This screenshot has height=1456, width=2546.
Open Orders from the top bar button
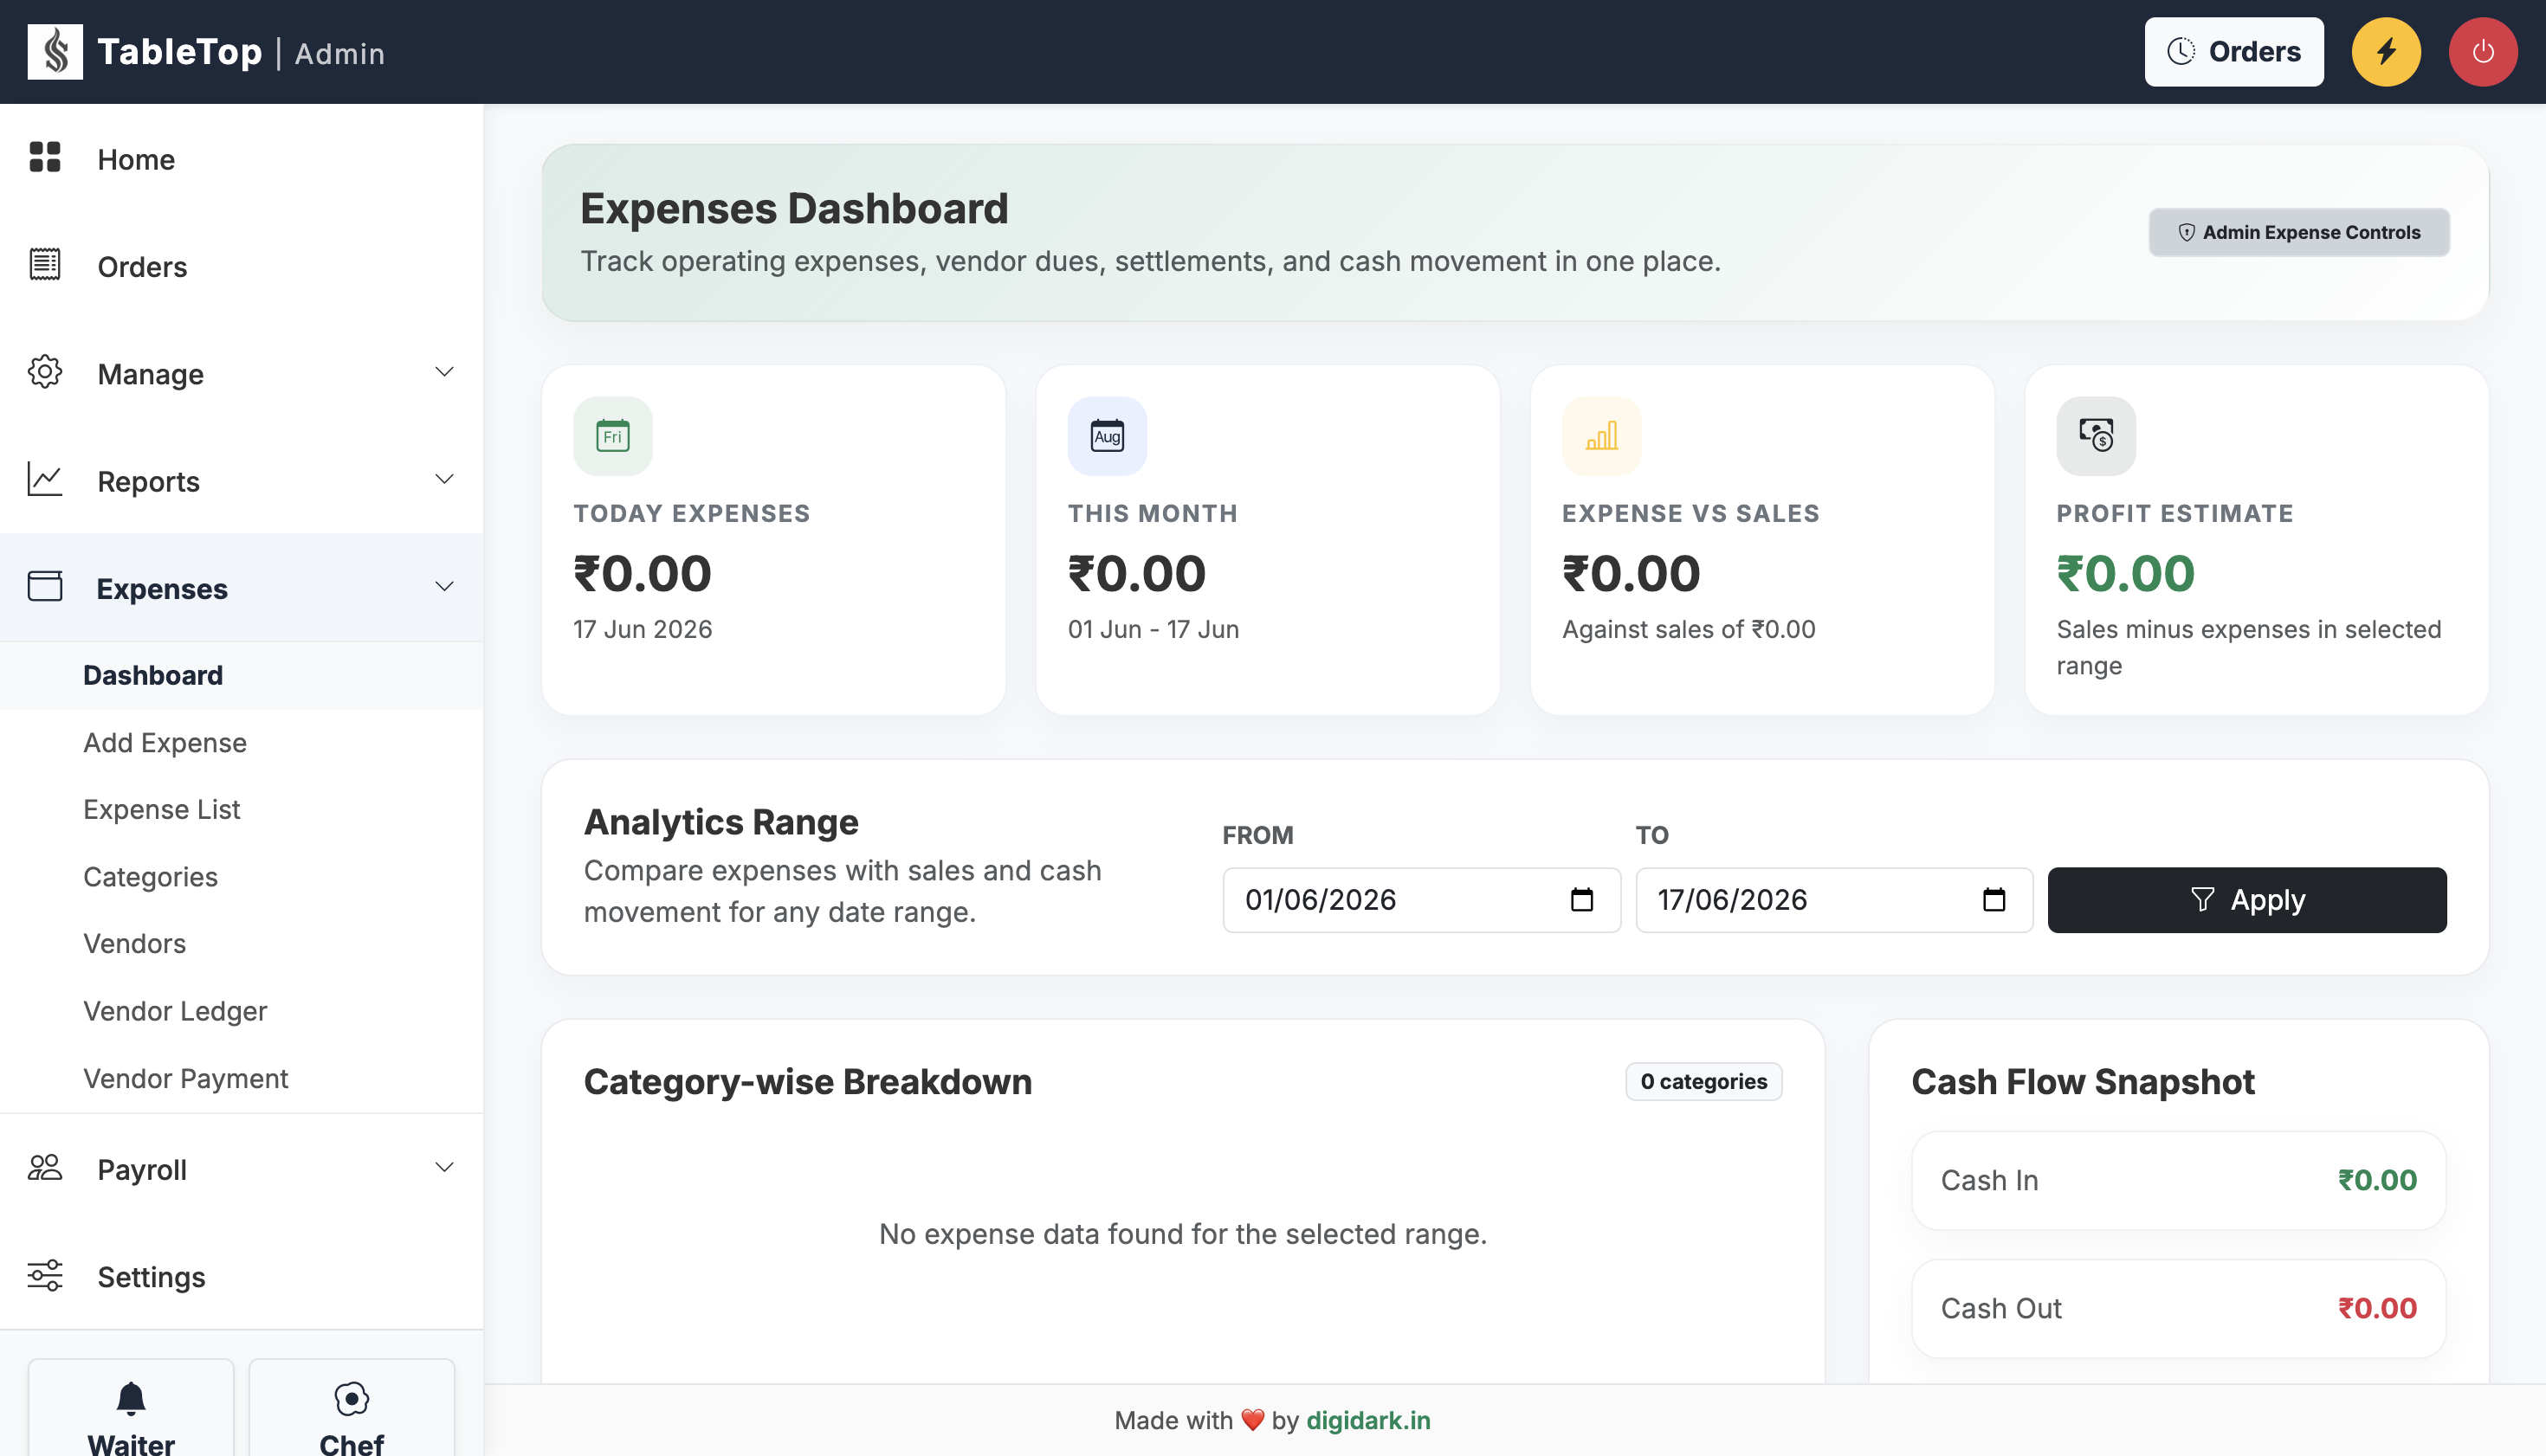click(x=2233, y=52)
